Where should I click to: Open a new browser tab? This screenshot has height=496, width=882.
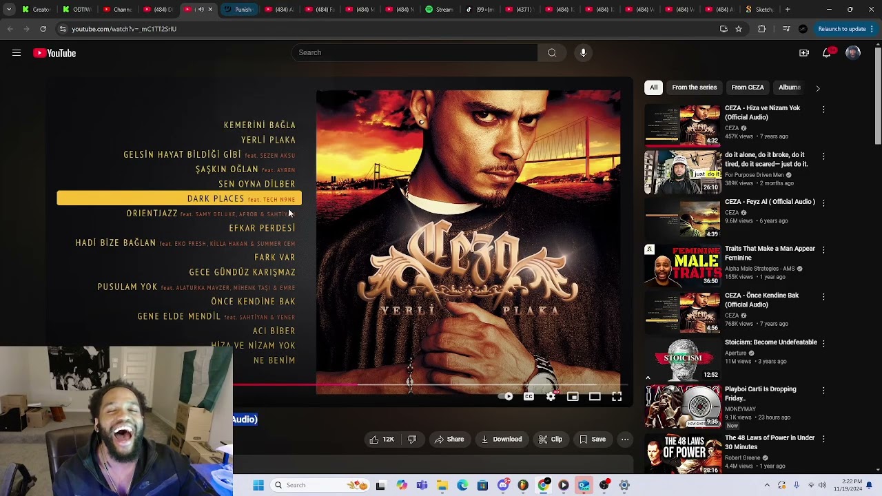788,10
